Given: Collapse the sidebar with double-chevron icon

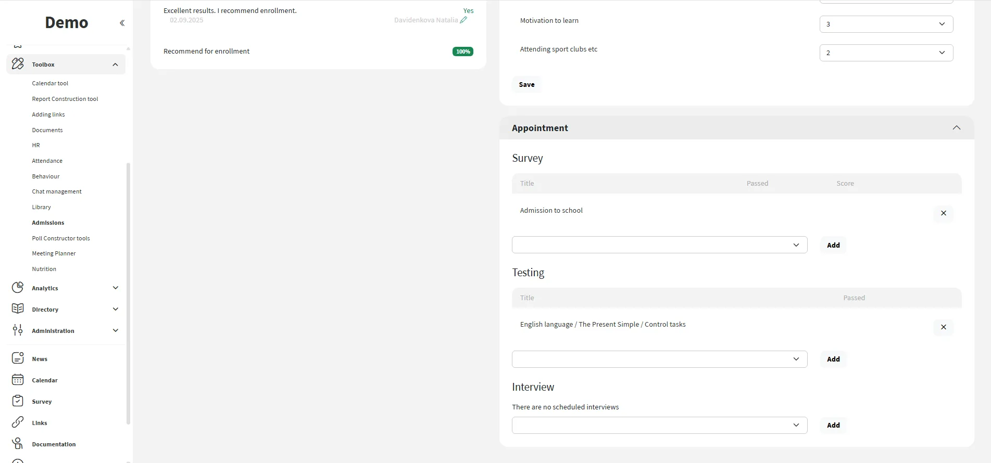Looking at the screenshot, I should [122, 23].
